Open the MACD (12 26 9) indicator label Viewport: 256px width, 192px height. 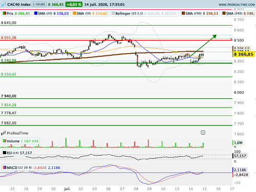coord(32,168)
